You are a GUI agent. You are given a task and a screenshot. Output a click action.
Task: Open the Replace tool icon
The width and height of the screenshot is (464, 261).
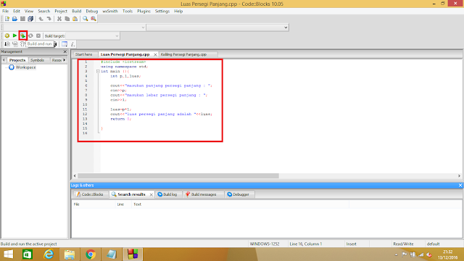(94, 19)
